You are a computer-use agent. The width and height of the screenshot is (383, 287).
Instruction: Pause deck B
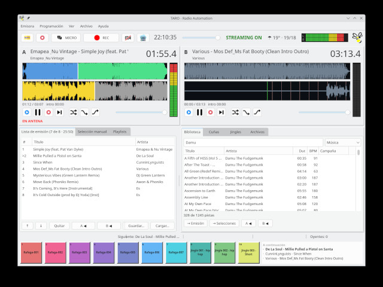click(199, 112)
